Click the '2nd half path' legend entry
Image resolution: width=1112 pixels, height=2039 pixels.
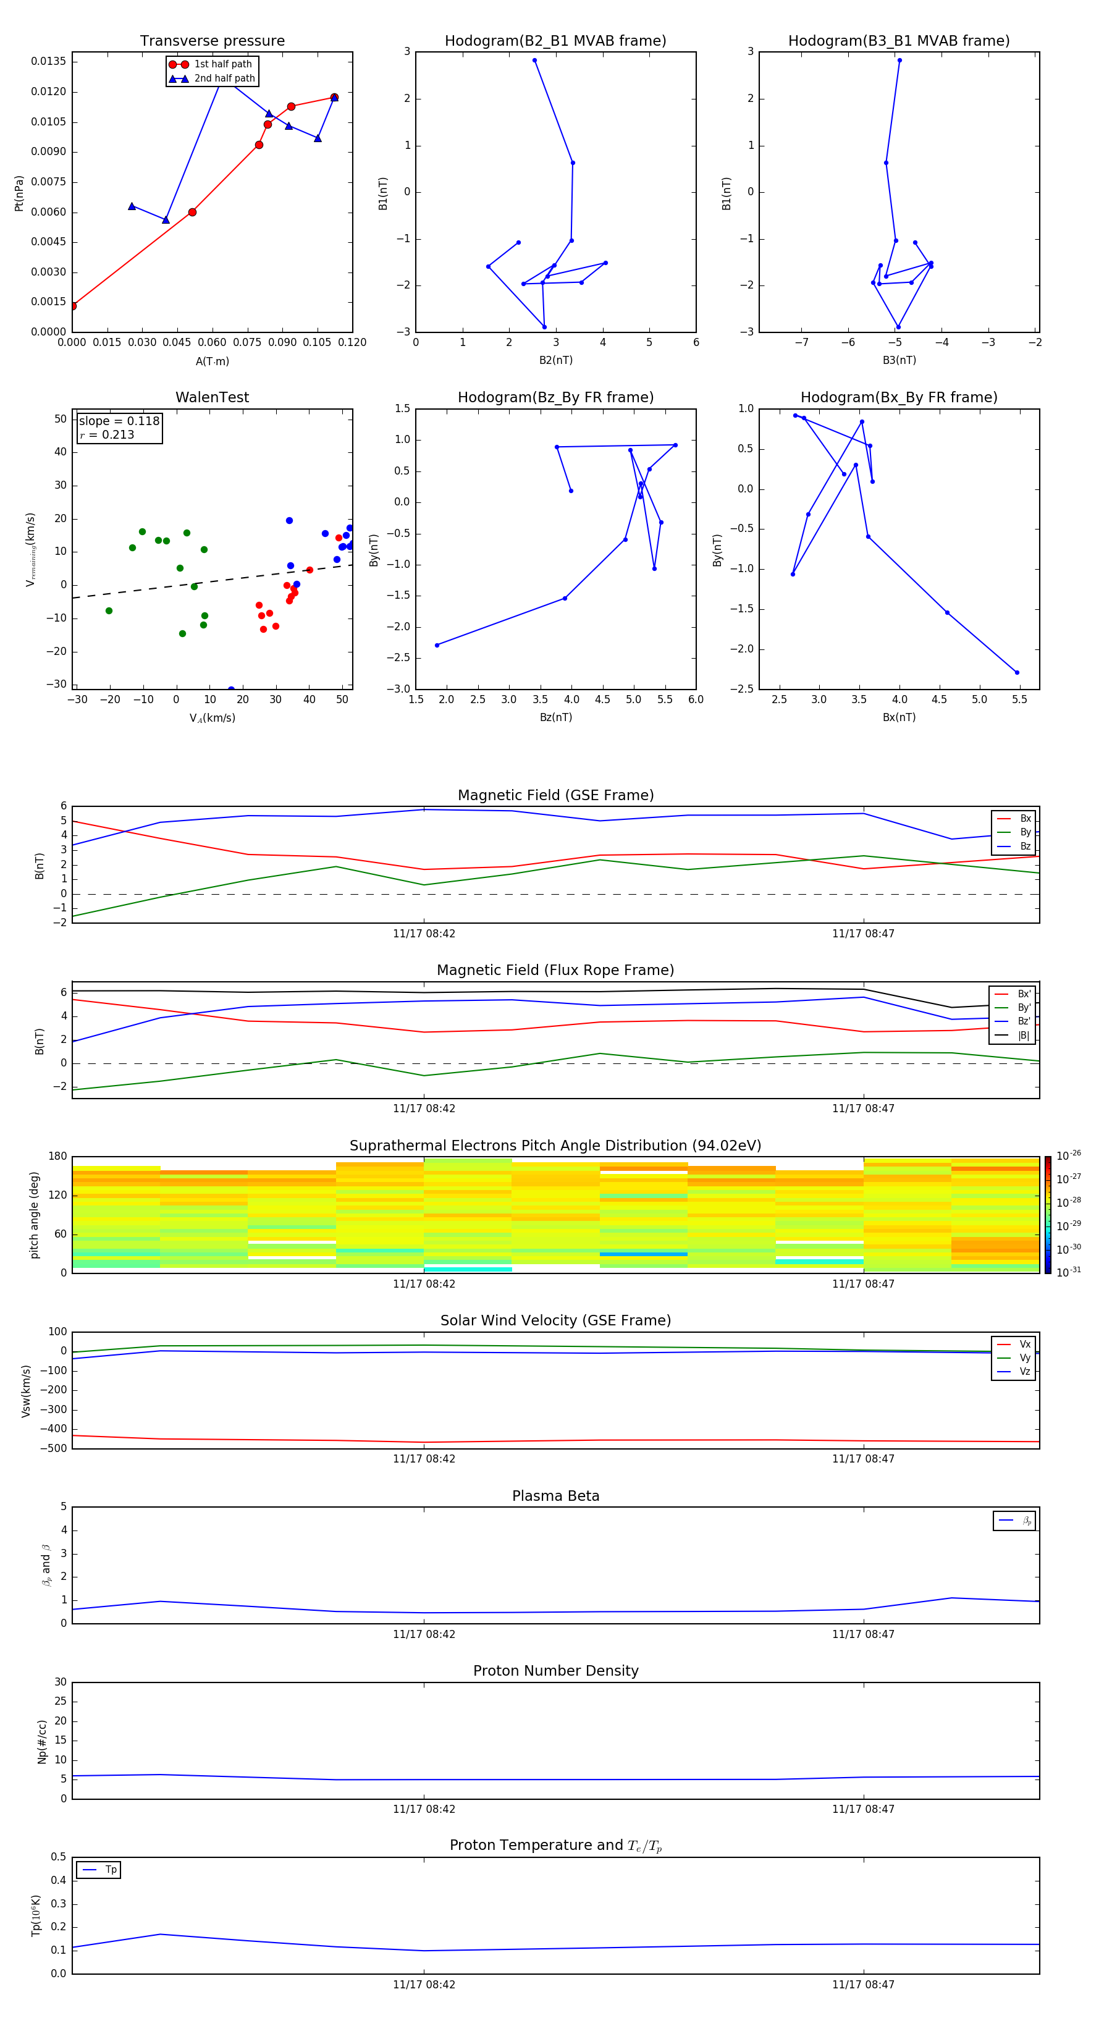tap(212, 78)
